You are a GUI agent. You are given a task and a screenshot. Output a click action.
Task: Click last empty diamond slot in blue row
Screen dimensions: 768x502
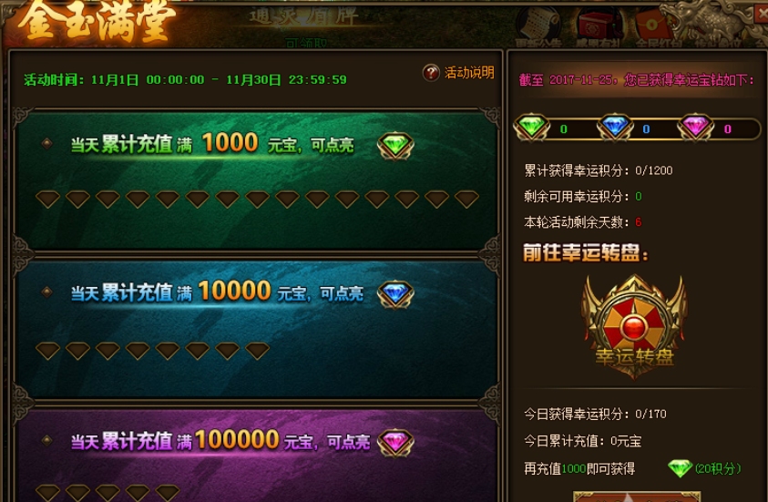point(257,351)
